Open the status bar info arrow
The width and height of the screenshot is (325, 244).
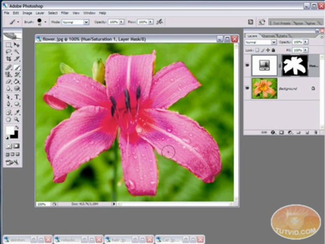coord(114,204)
